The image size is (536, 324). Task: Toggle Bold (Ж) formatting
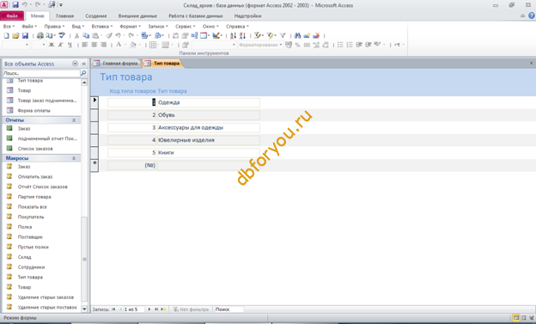(x=52, y=45)
